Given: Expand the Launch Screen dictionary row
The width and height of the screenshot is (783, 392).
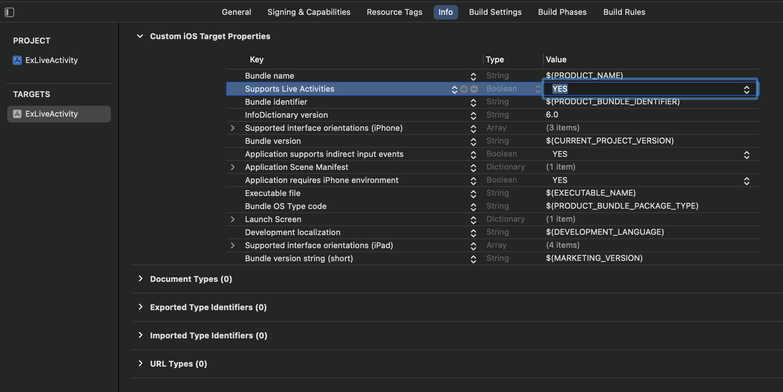Looking at the screenshot, I should coord(233,220).
